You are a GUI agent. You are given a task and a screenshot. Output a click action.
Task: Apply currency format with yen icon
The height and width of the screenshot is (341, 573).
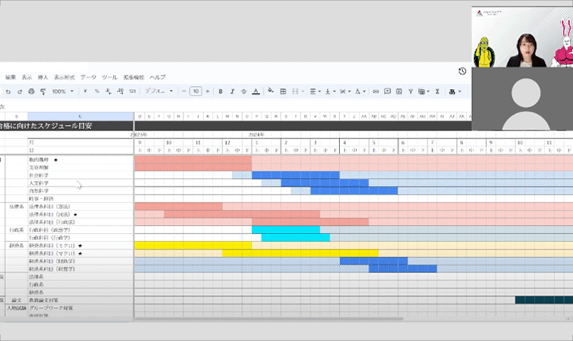click(85, 91)
